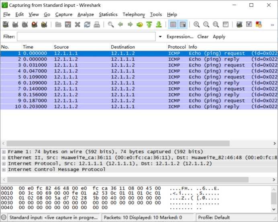Zoom out on packet text
This screenshot has width=278, height=222.
point(206,25)
